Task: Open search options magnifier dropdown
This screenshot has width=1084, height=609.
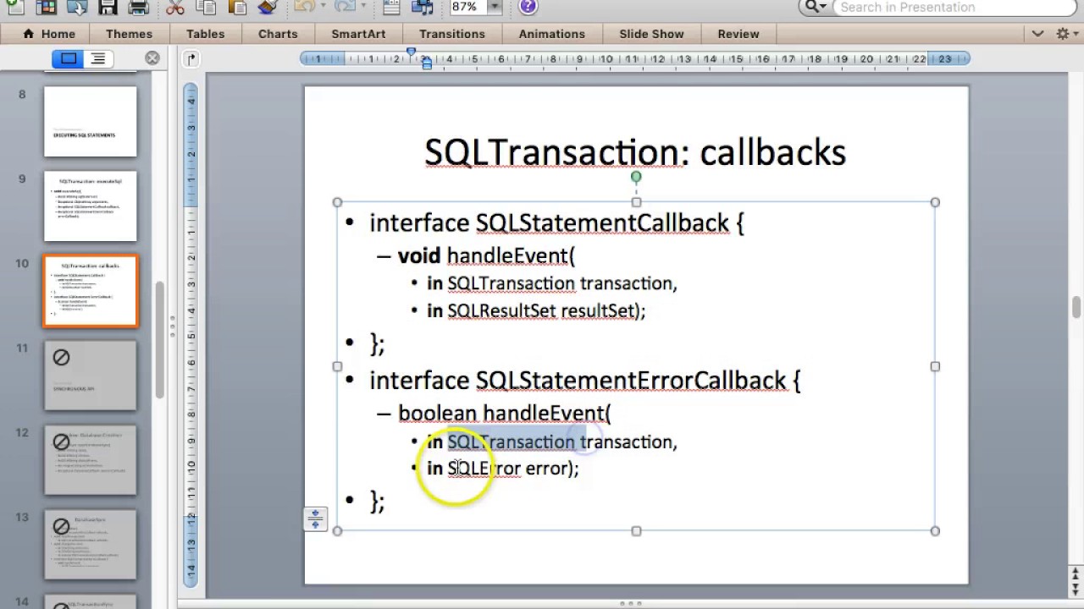Action: (815, 7)
